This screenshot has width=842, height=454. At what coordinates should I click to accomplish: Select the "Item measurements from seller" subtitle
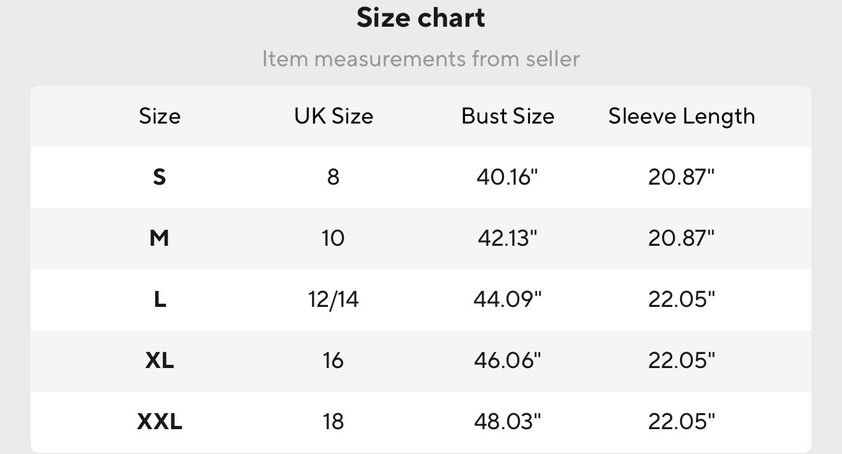tap(421, 59)
